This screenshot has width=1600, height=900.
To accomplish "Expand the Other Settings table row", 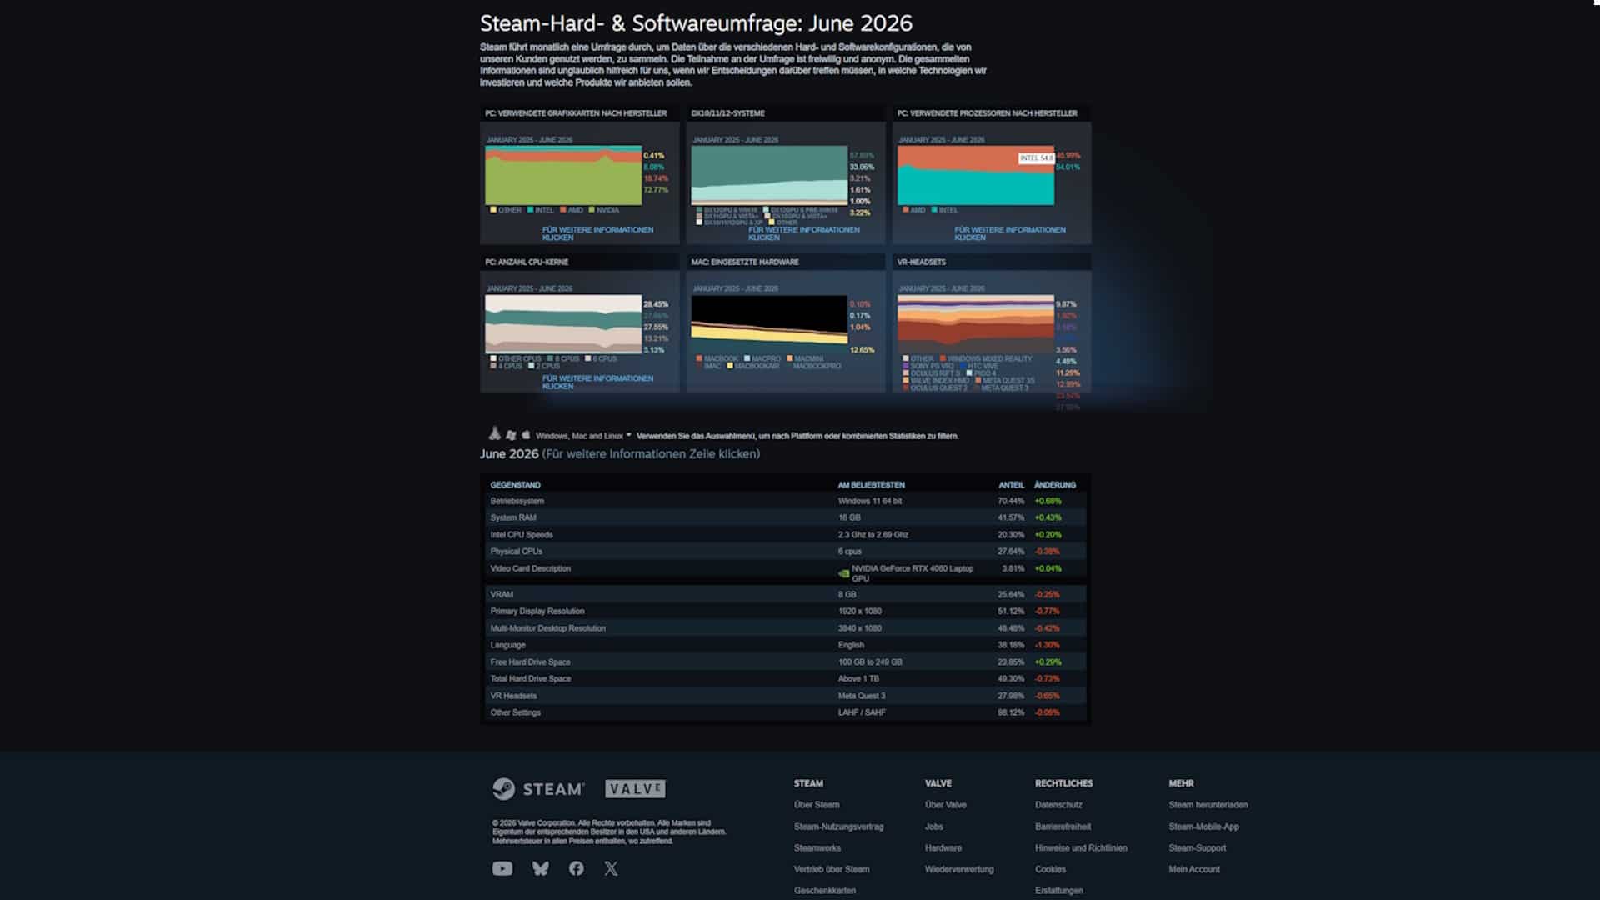I will [x=785, y=712].
